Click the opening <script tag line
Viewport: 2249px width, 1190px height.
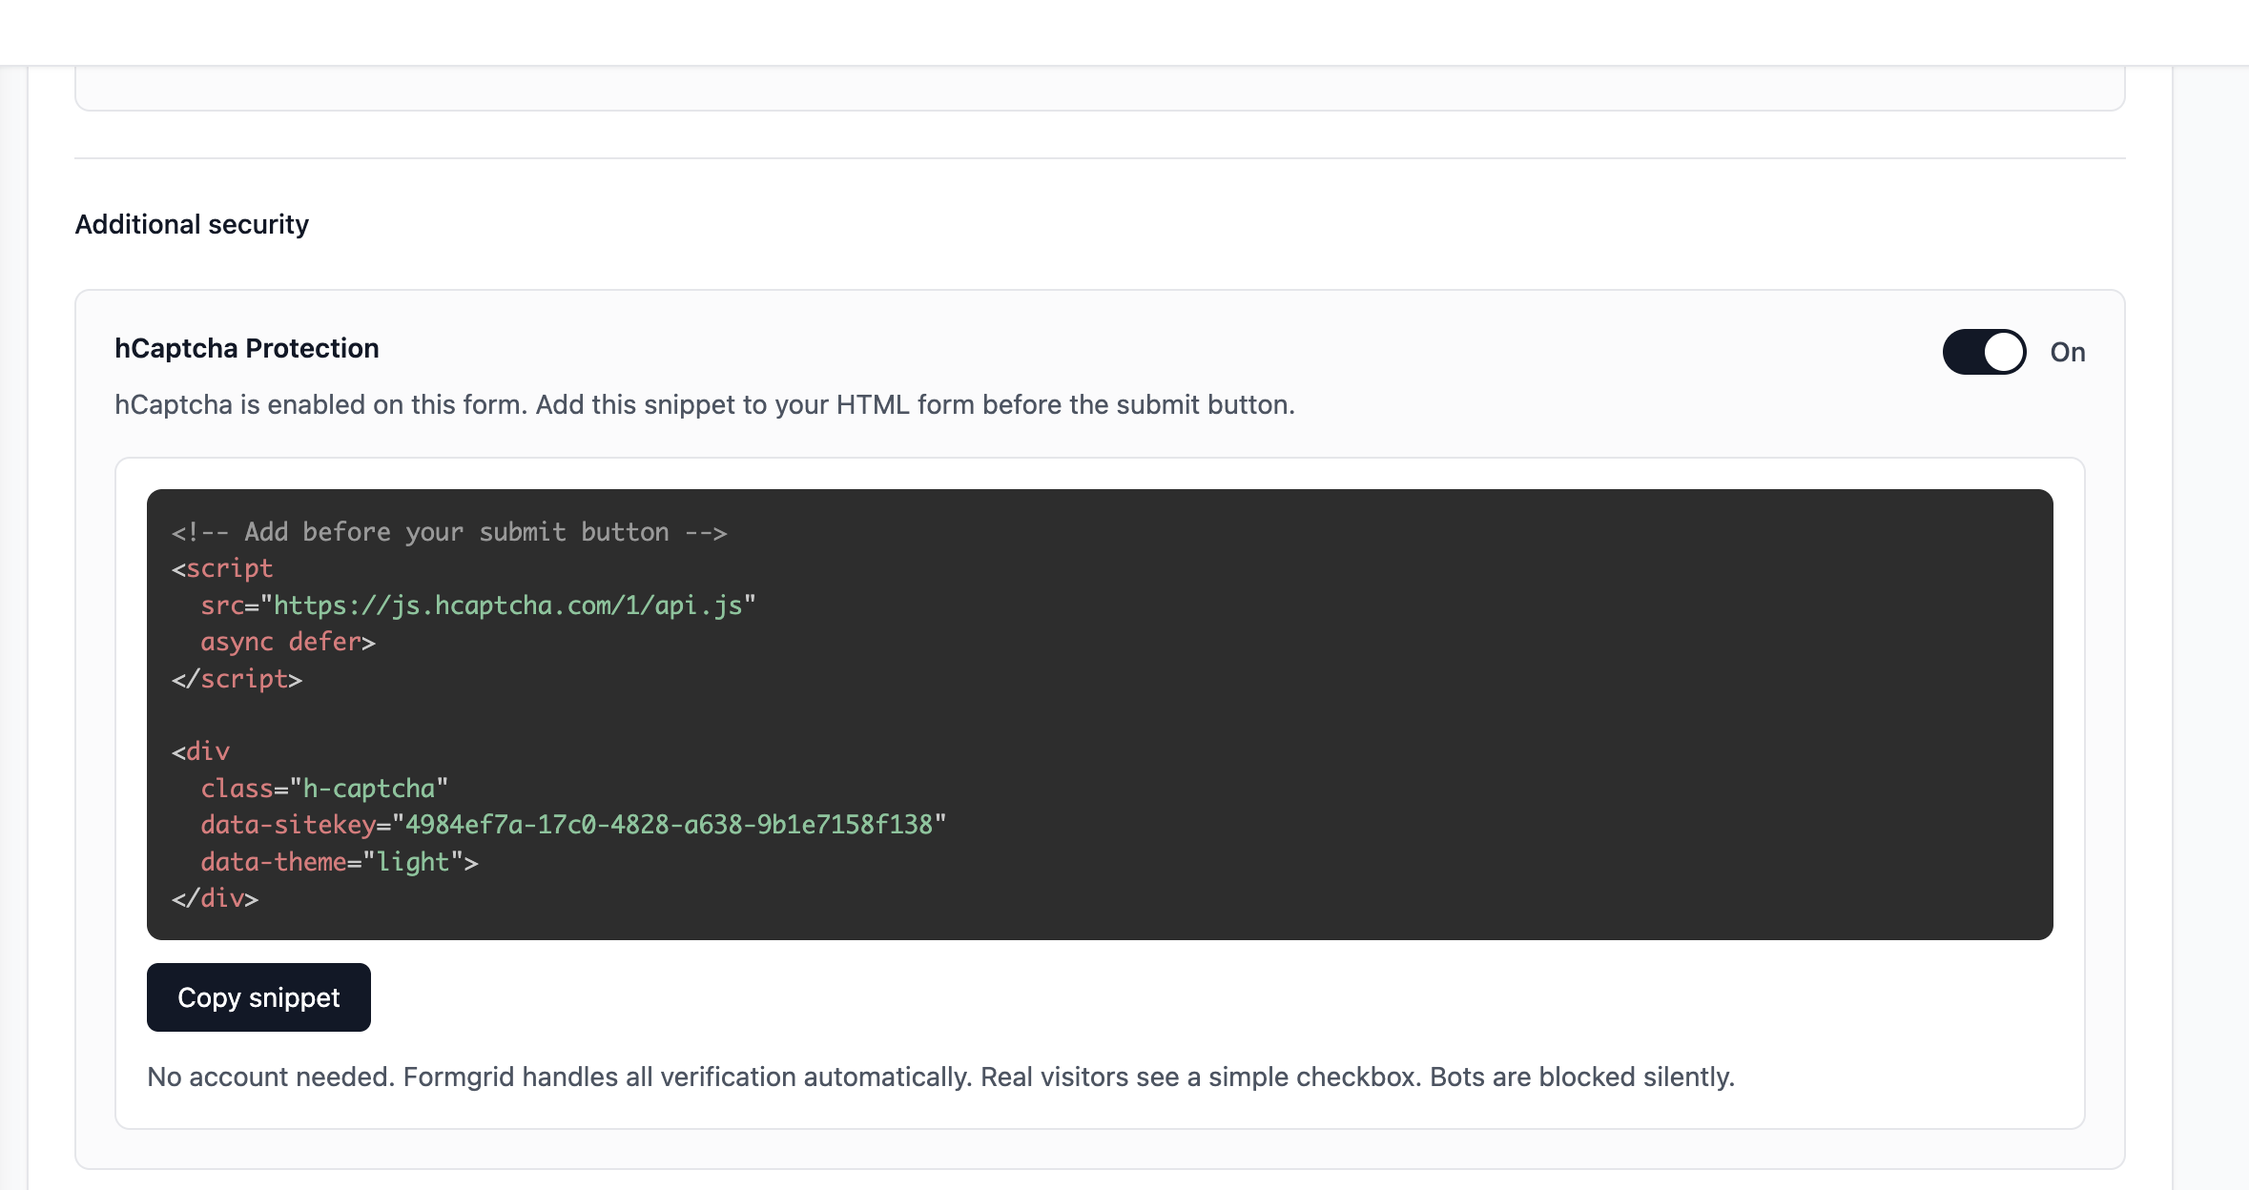[x=222, y=568]
